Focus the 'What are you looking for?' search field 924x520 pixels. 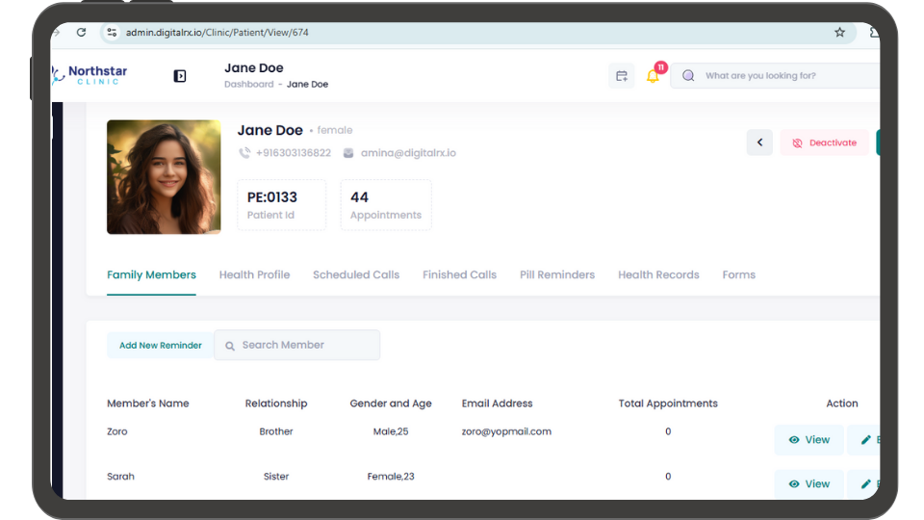coord(775,75)
